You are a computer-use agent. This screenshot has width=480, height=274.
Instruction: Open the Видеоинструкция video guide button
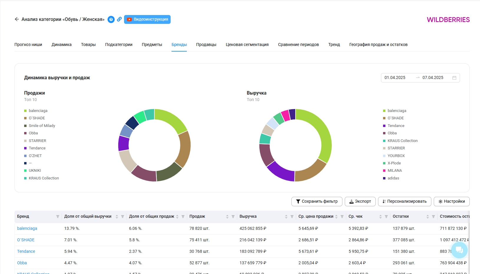coord(147,19)
